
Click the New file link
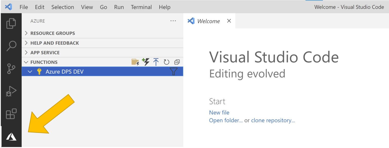[219, 113]
